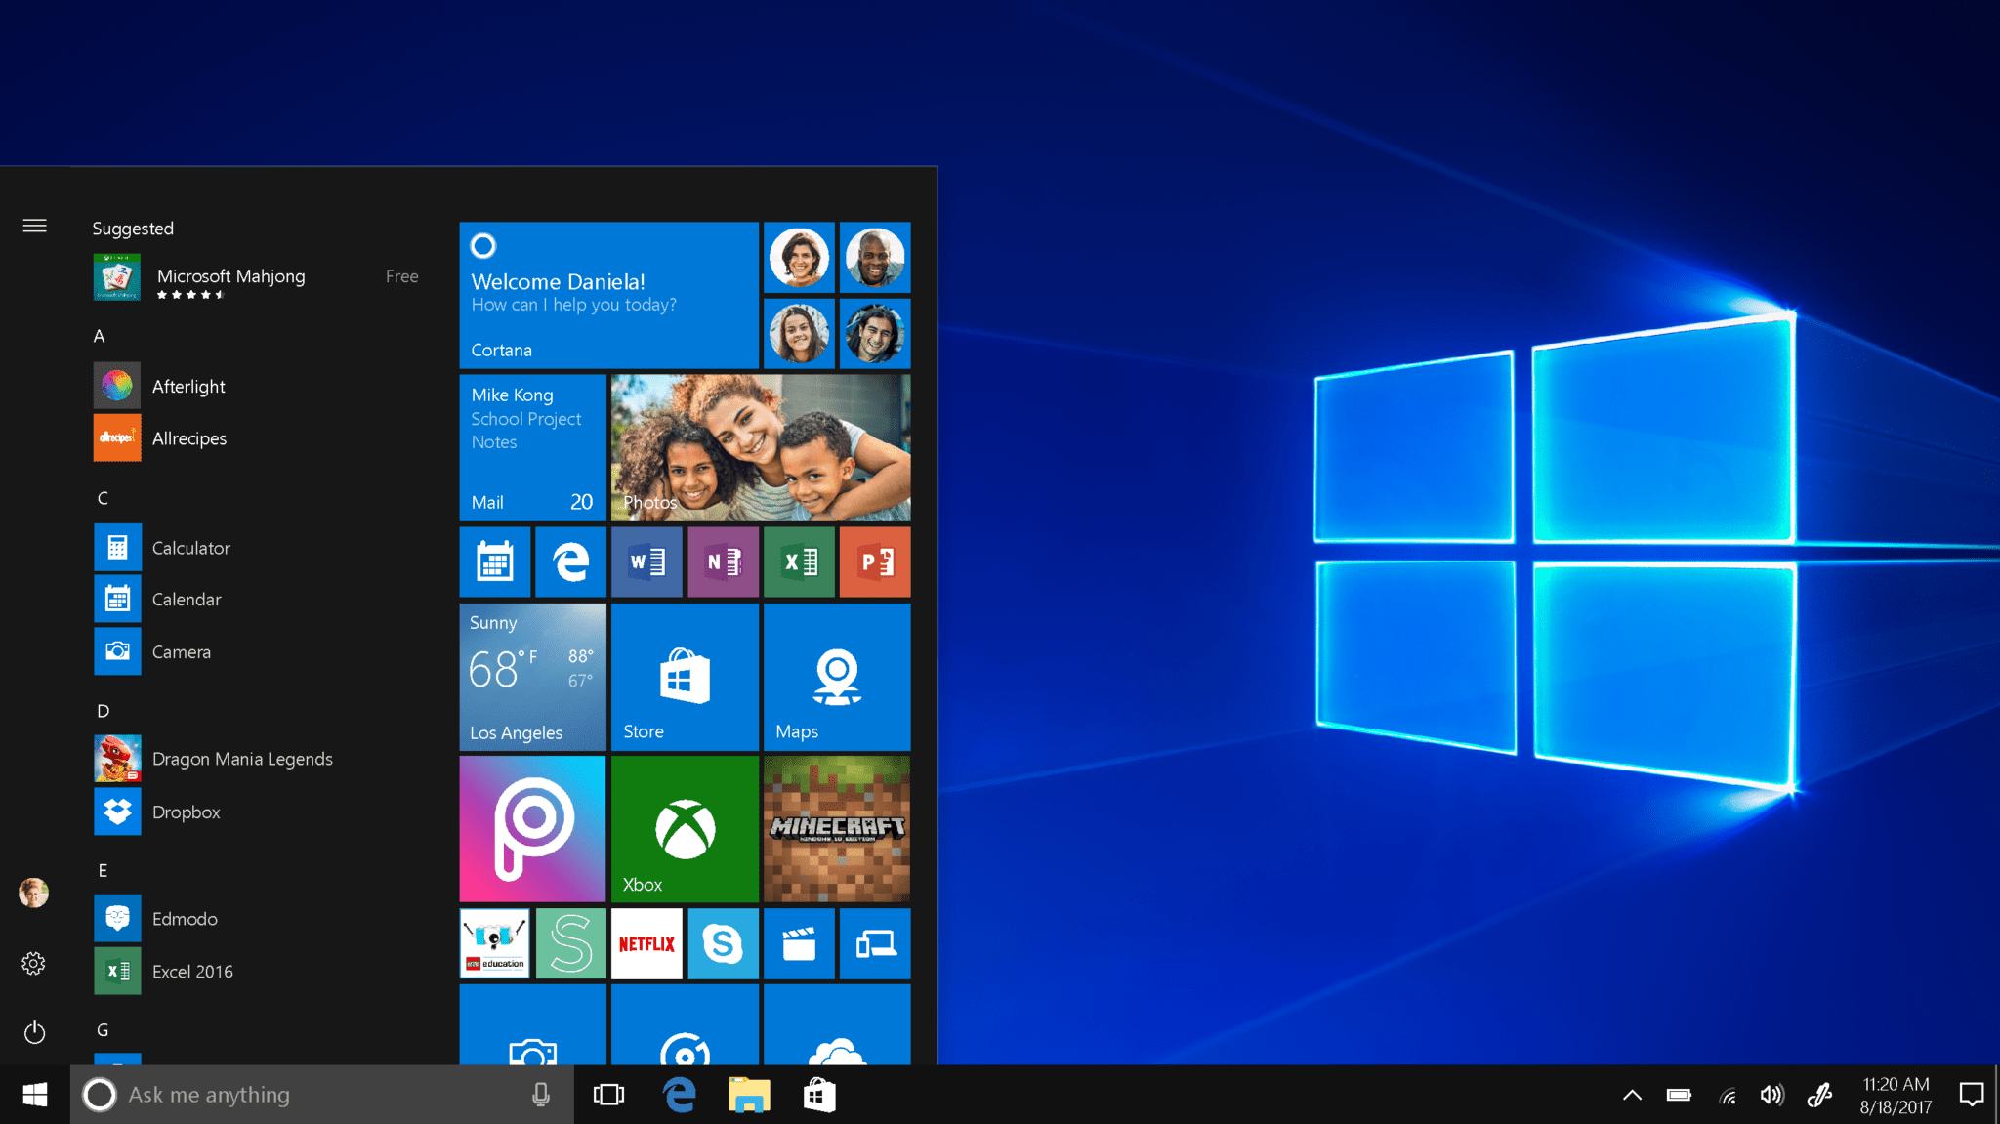Click Ask me anything search bar
The height and width of the screenshot is (1124, 2000).
click(302, 1094)
